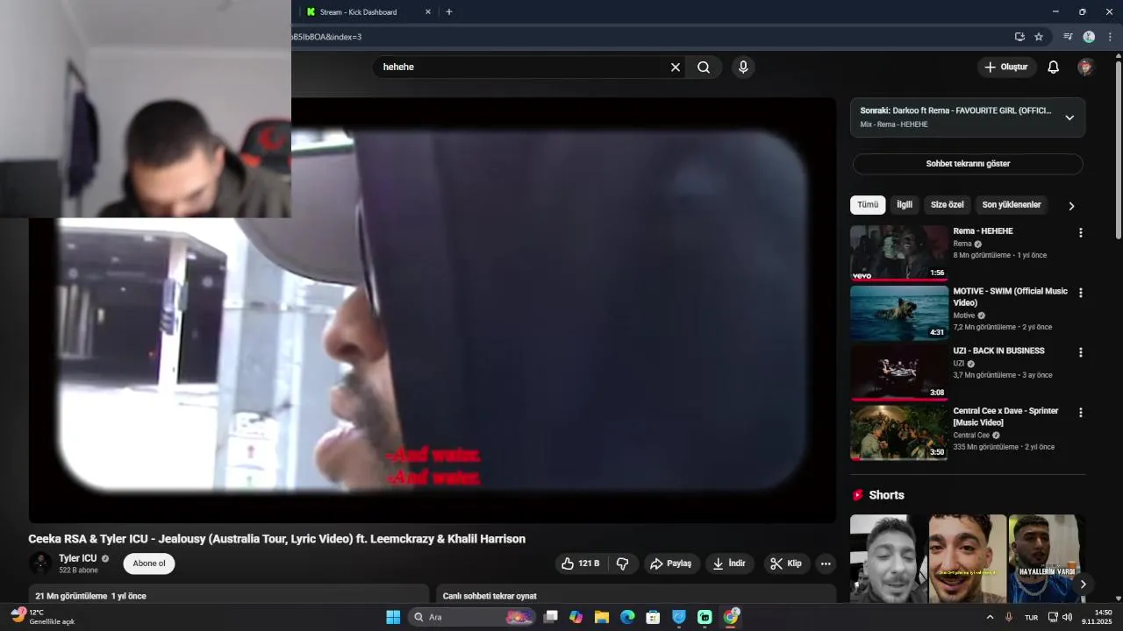This screenshot has width=1123, height=631.
Task: Select the Son yüklenenler filter chip
Action: coord(1012,205)
